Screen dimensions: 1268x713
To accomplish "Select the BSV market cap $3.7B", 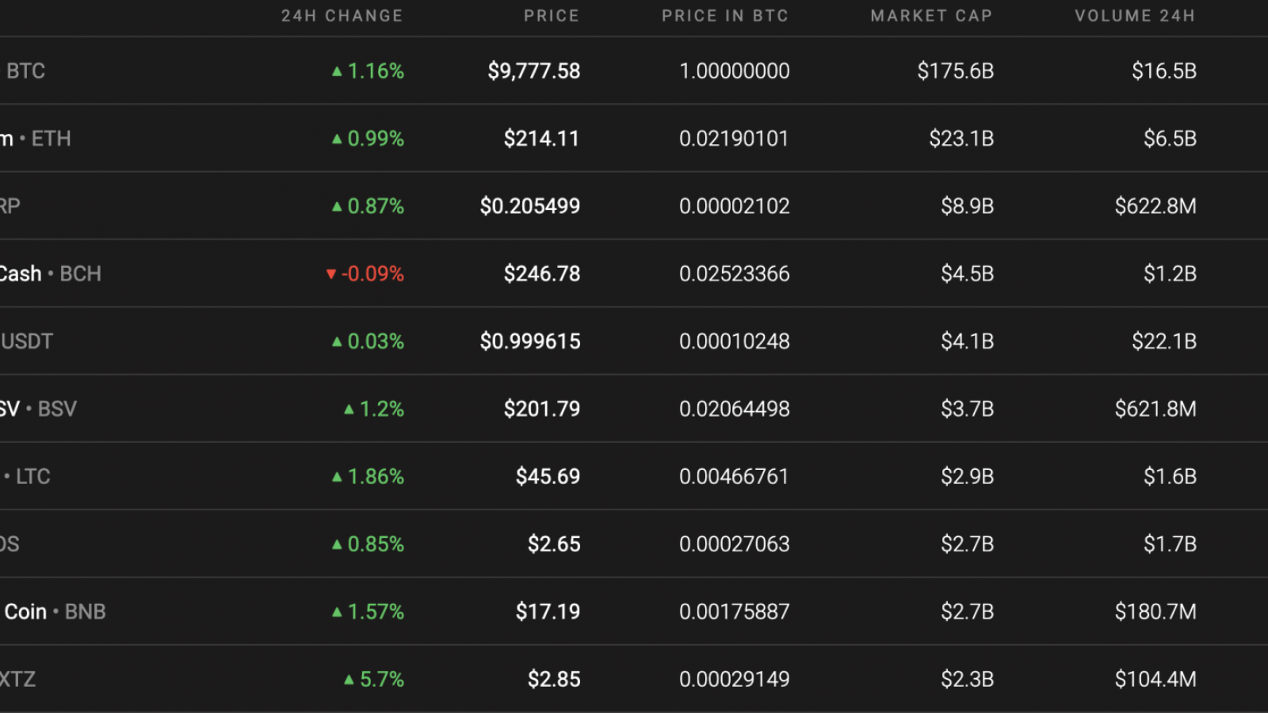I will [968, 409].
